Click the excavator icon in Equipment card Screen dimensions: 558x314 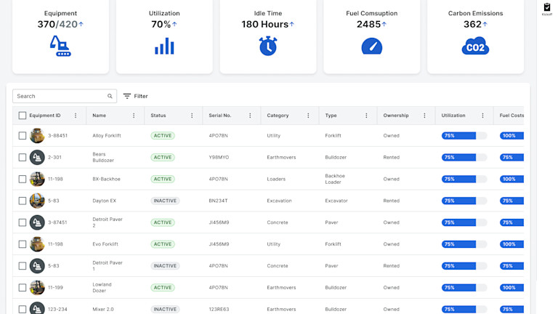[60, 46]
